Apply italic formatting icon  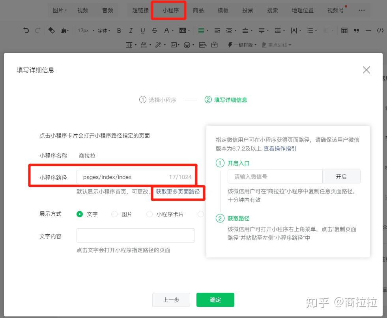(131, 30)
